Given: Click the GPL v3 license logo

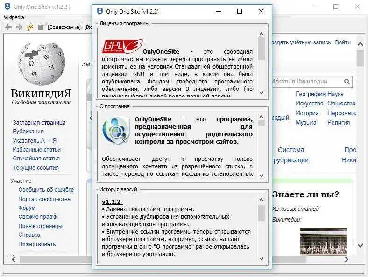Looking at the screenshot, I should 122,46.
